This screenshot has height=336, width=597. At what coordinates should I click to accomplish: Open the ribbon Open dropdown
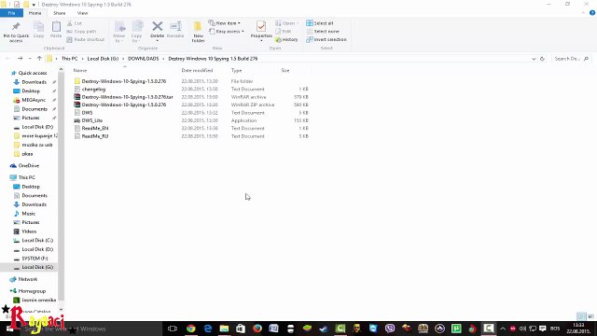[286, 23]
